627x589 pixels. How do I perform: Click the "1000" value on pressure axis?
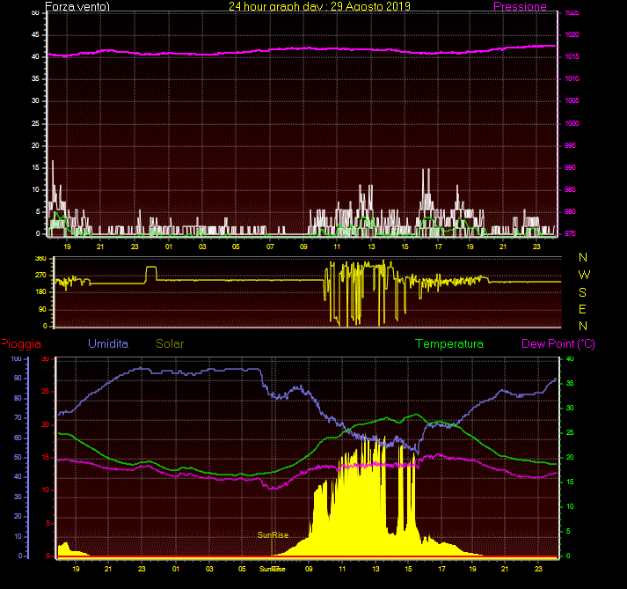coord(572,123)
